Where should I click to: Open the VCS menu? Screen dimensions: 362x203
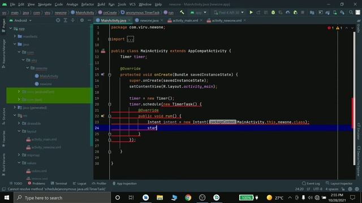pos(132,5)
